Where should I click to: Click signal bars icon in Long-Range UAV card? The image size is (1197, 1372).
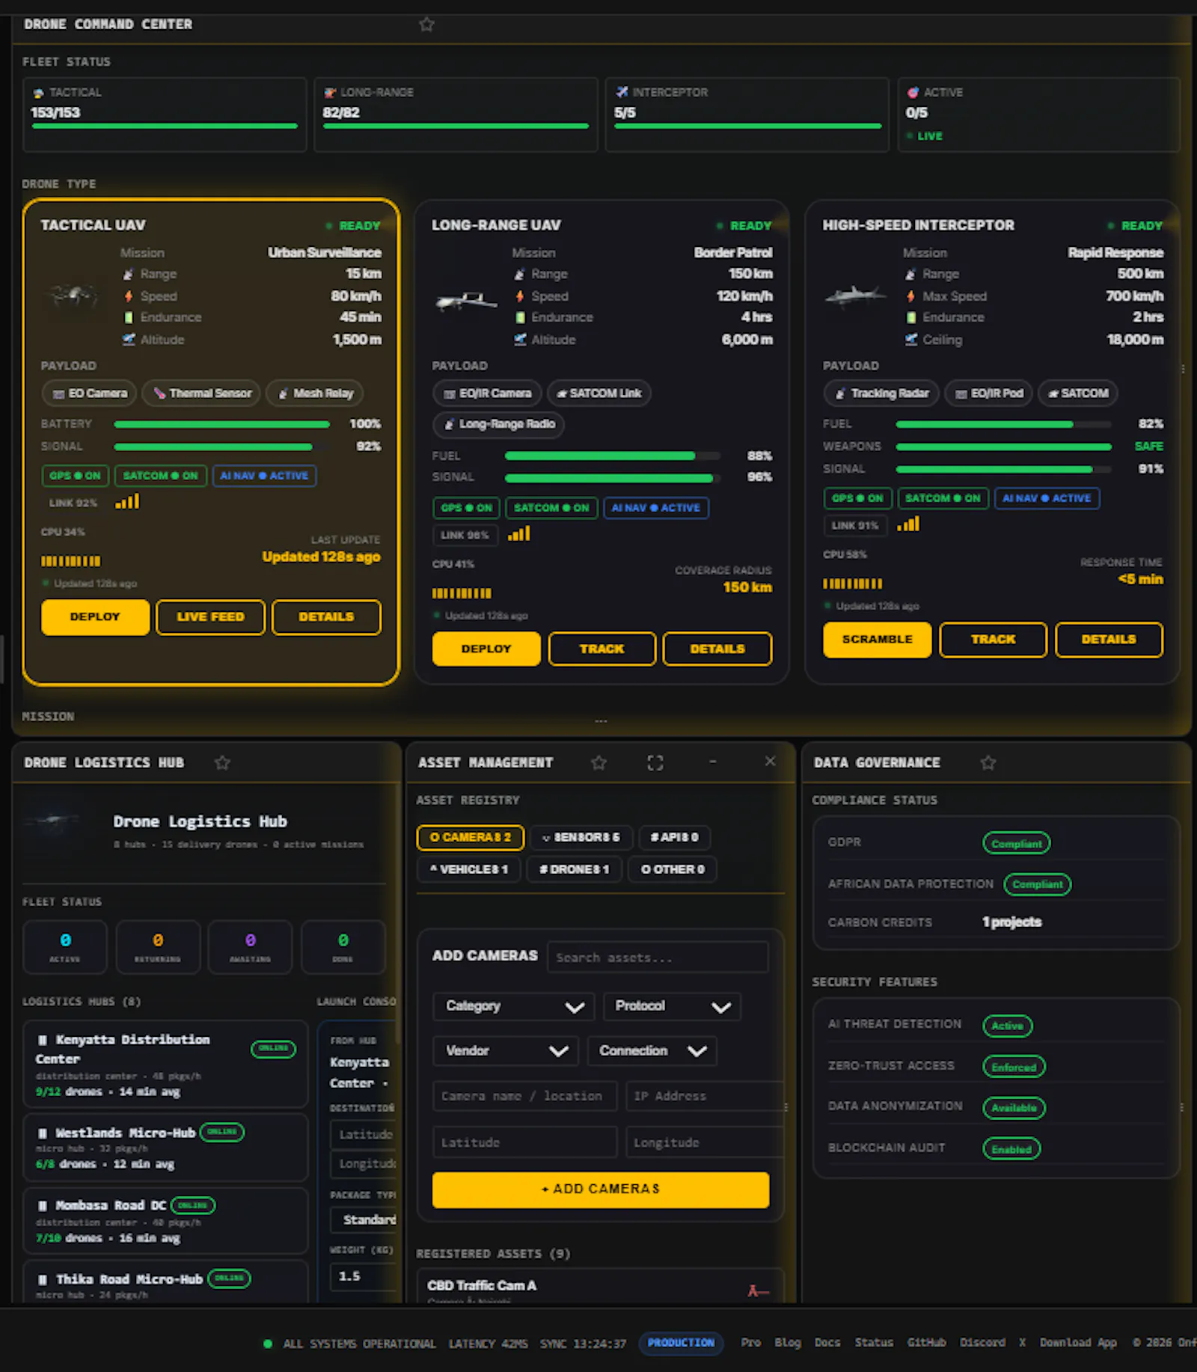coord(519,534)
